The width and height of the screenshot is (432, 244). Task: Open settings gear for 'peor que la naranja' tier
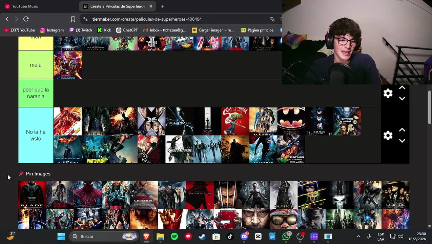click(388, 93)
